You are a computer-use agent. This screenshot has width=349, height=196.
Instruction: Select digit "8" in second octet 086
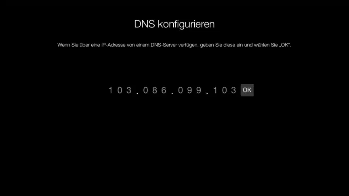155,90
